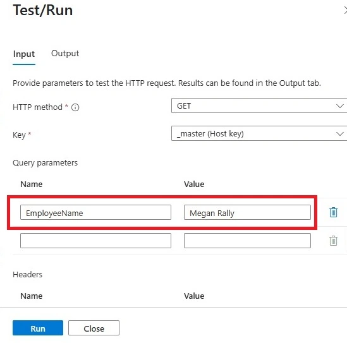Viewport: 347px width, 343px height.
Task: Dismiss the Test/Run panel with X
Action: pos(345,10)
